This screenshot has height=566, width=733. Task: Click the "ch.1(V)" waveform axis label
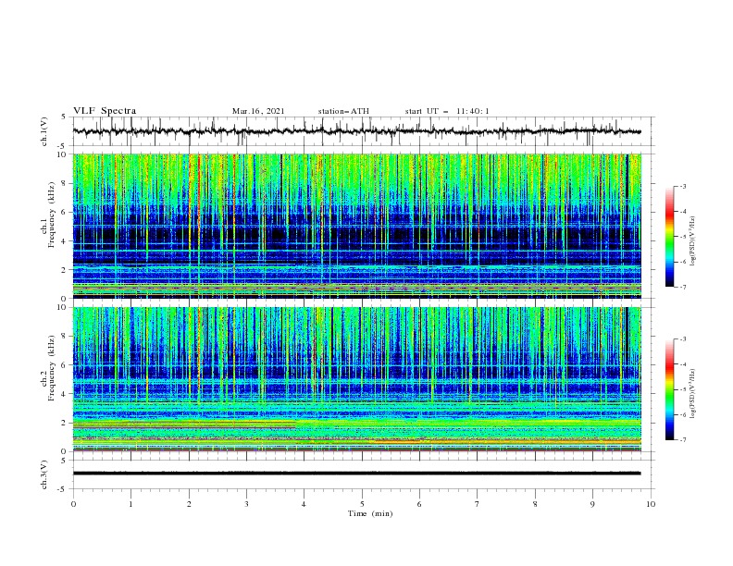[x=44, y=131]
